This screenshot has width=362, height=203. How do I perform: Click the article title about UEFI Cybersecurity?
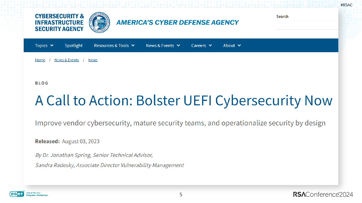pos(183,101)
